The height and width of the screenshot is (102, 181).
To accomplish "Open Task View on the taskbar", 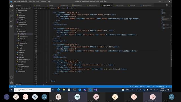I will tap(53, 90).
